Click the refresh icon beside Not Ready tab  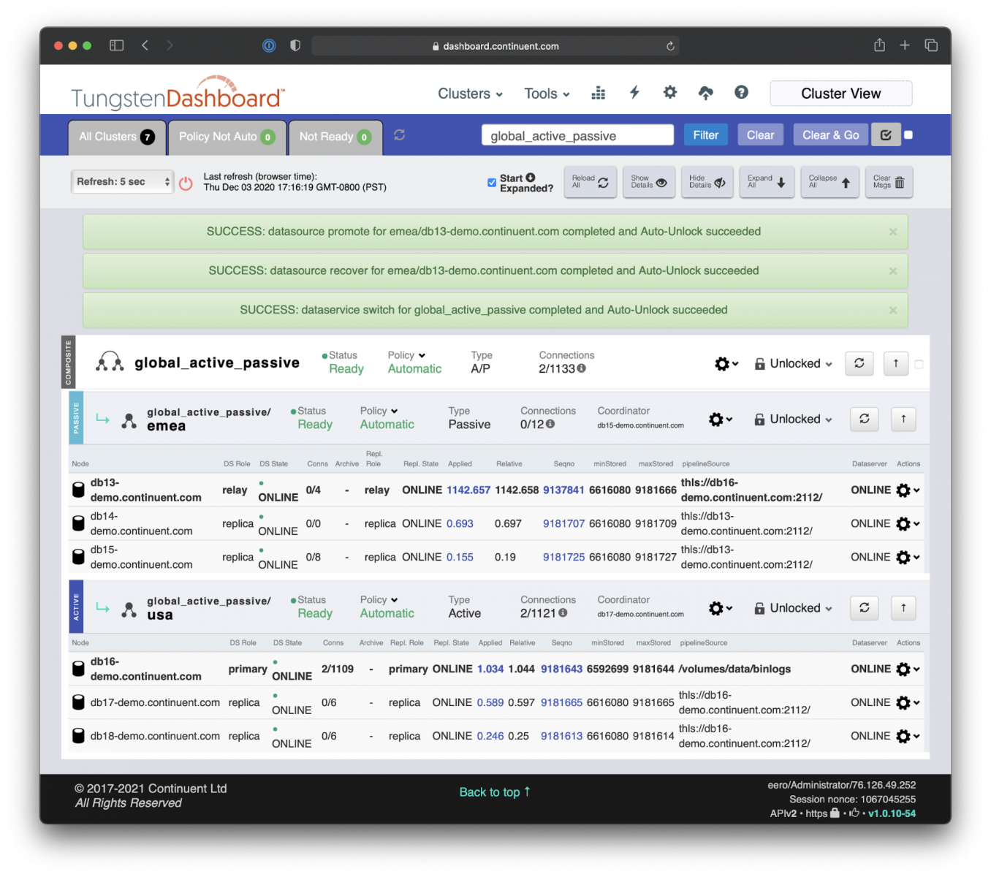pos(399,135)
